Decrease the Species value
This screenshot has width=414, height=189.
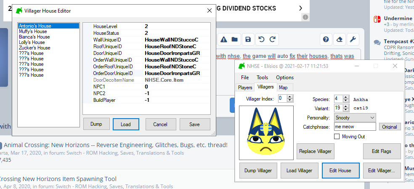[x=346, y=101]
